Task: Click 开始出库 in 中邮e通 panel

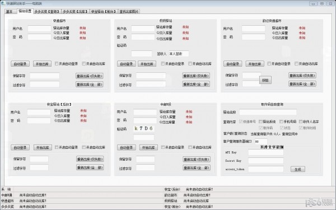Action: (148, 147)
